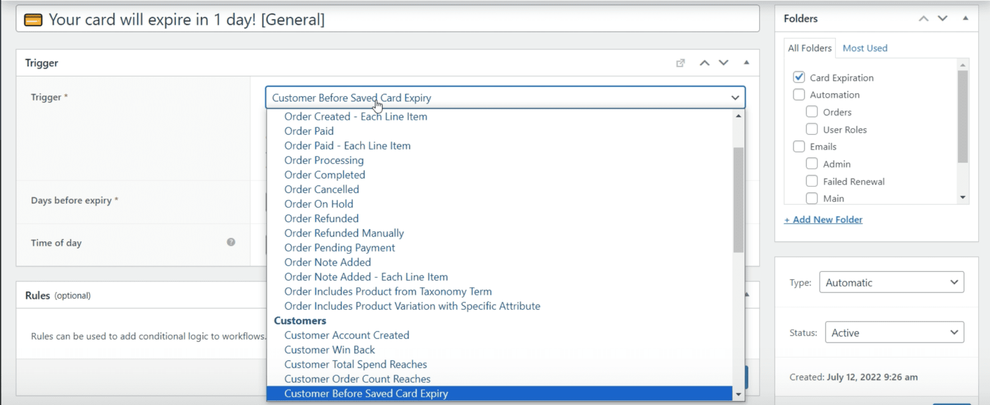Choose the Order Refunded Manually trigger option
This screenshot has width=990, height=405.
(344, 233)
